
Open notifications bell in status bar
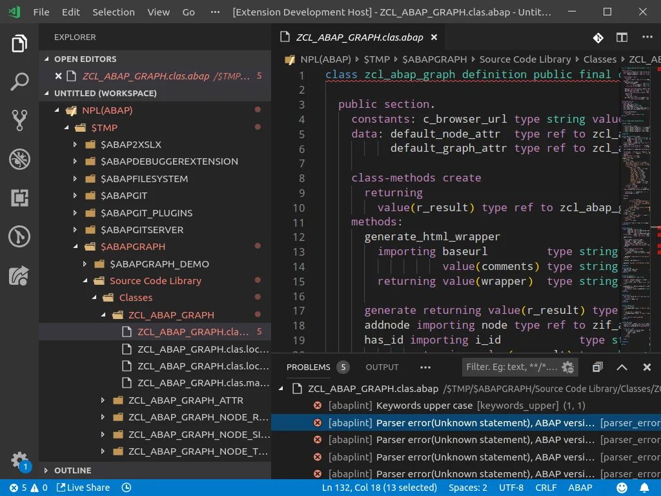(644, 488)
